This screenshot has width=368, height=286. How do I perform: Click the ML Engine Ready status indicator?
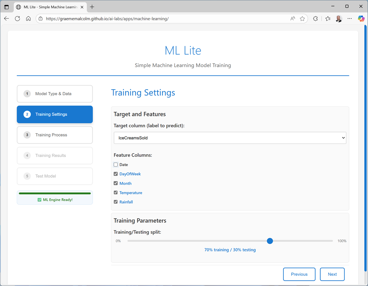[x=55, y=199]
